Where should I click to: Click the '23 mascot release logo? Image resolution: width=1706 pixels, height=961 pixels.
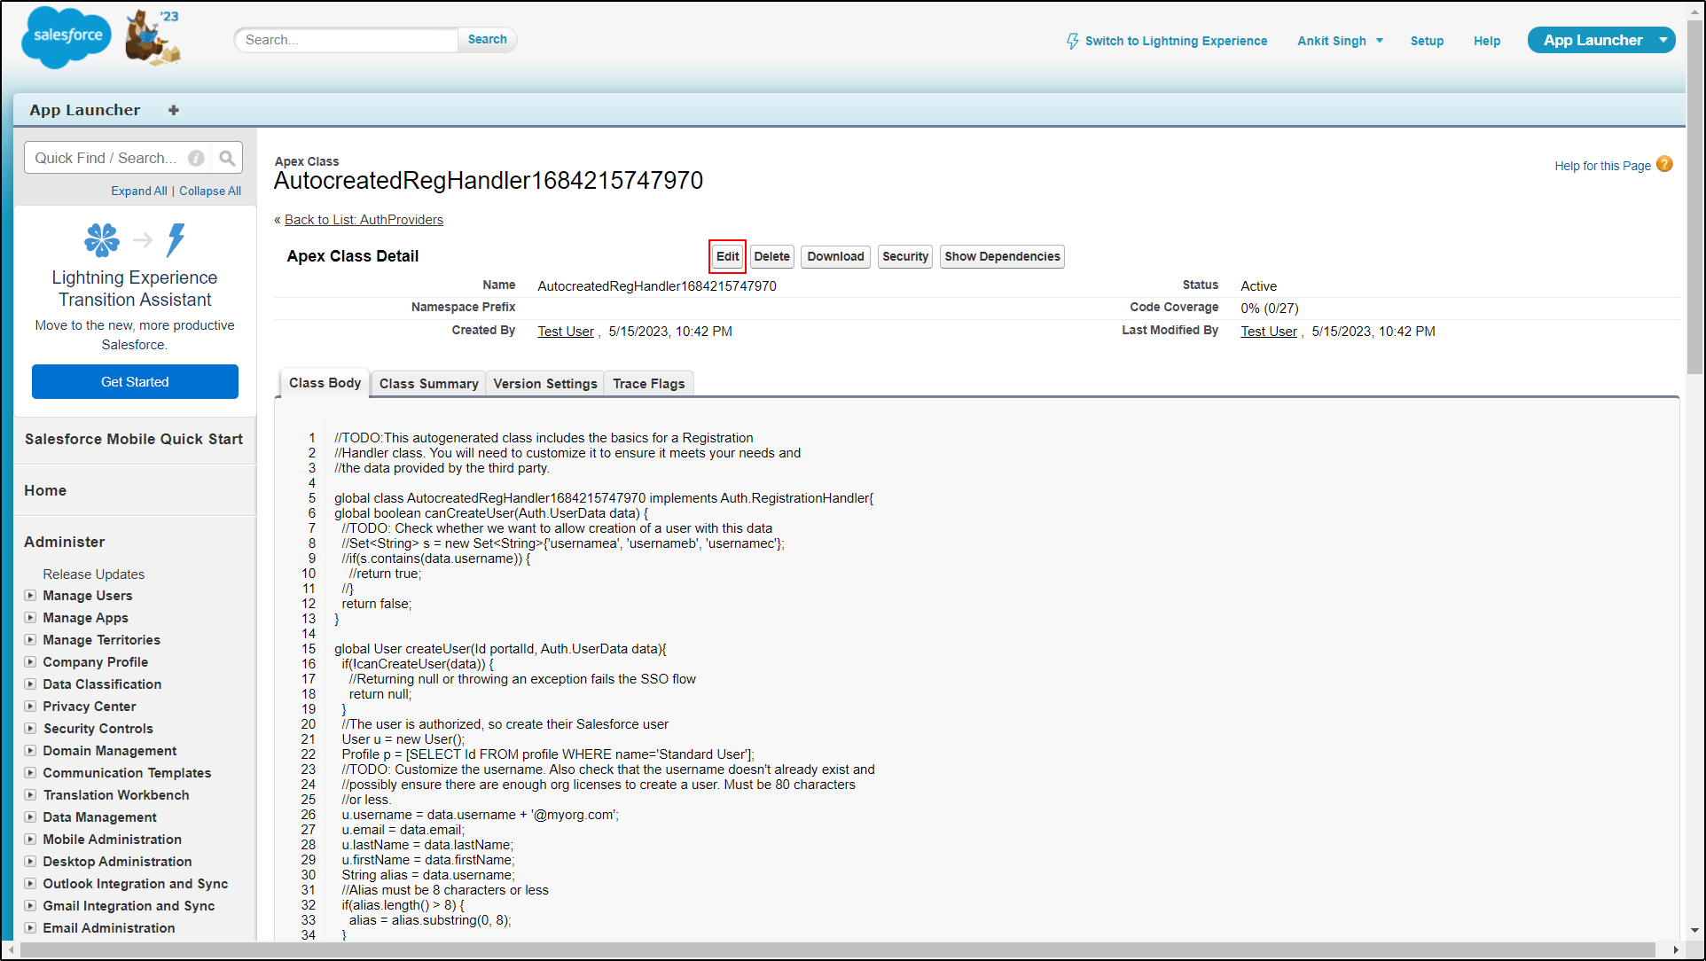click(153, 37)
